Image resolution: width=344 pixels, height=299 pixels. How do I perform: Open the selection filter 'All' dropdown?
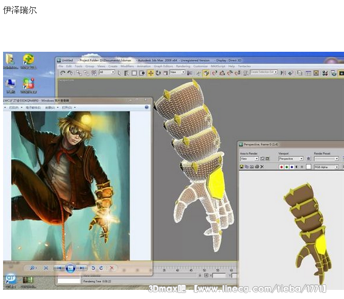tap(107, 72)
